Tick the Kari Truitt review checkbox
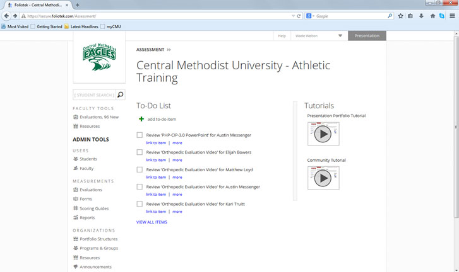This screenshot has height=272, width=459. (140, 204)
